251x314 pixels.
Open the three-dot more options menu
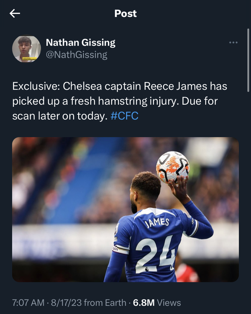[x=233, y=42]
